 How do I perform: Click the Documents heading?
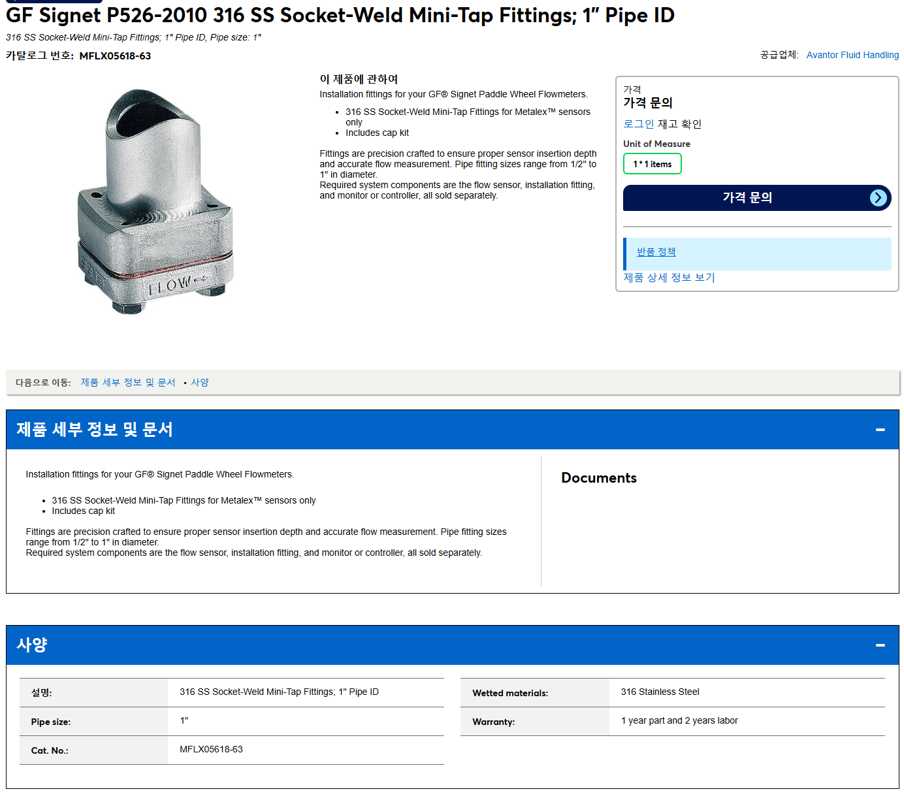point(599,478)
